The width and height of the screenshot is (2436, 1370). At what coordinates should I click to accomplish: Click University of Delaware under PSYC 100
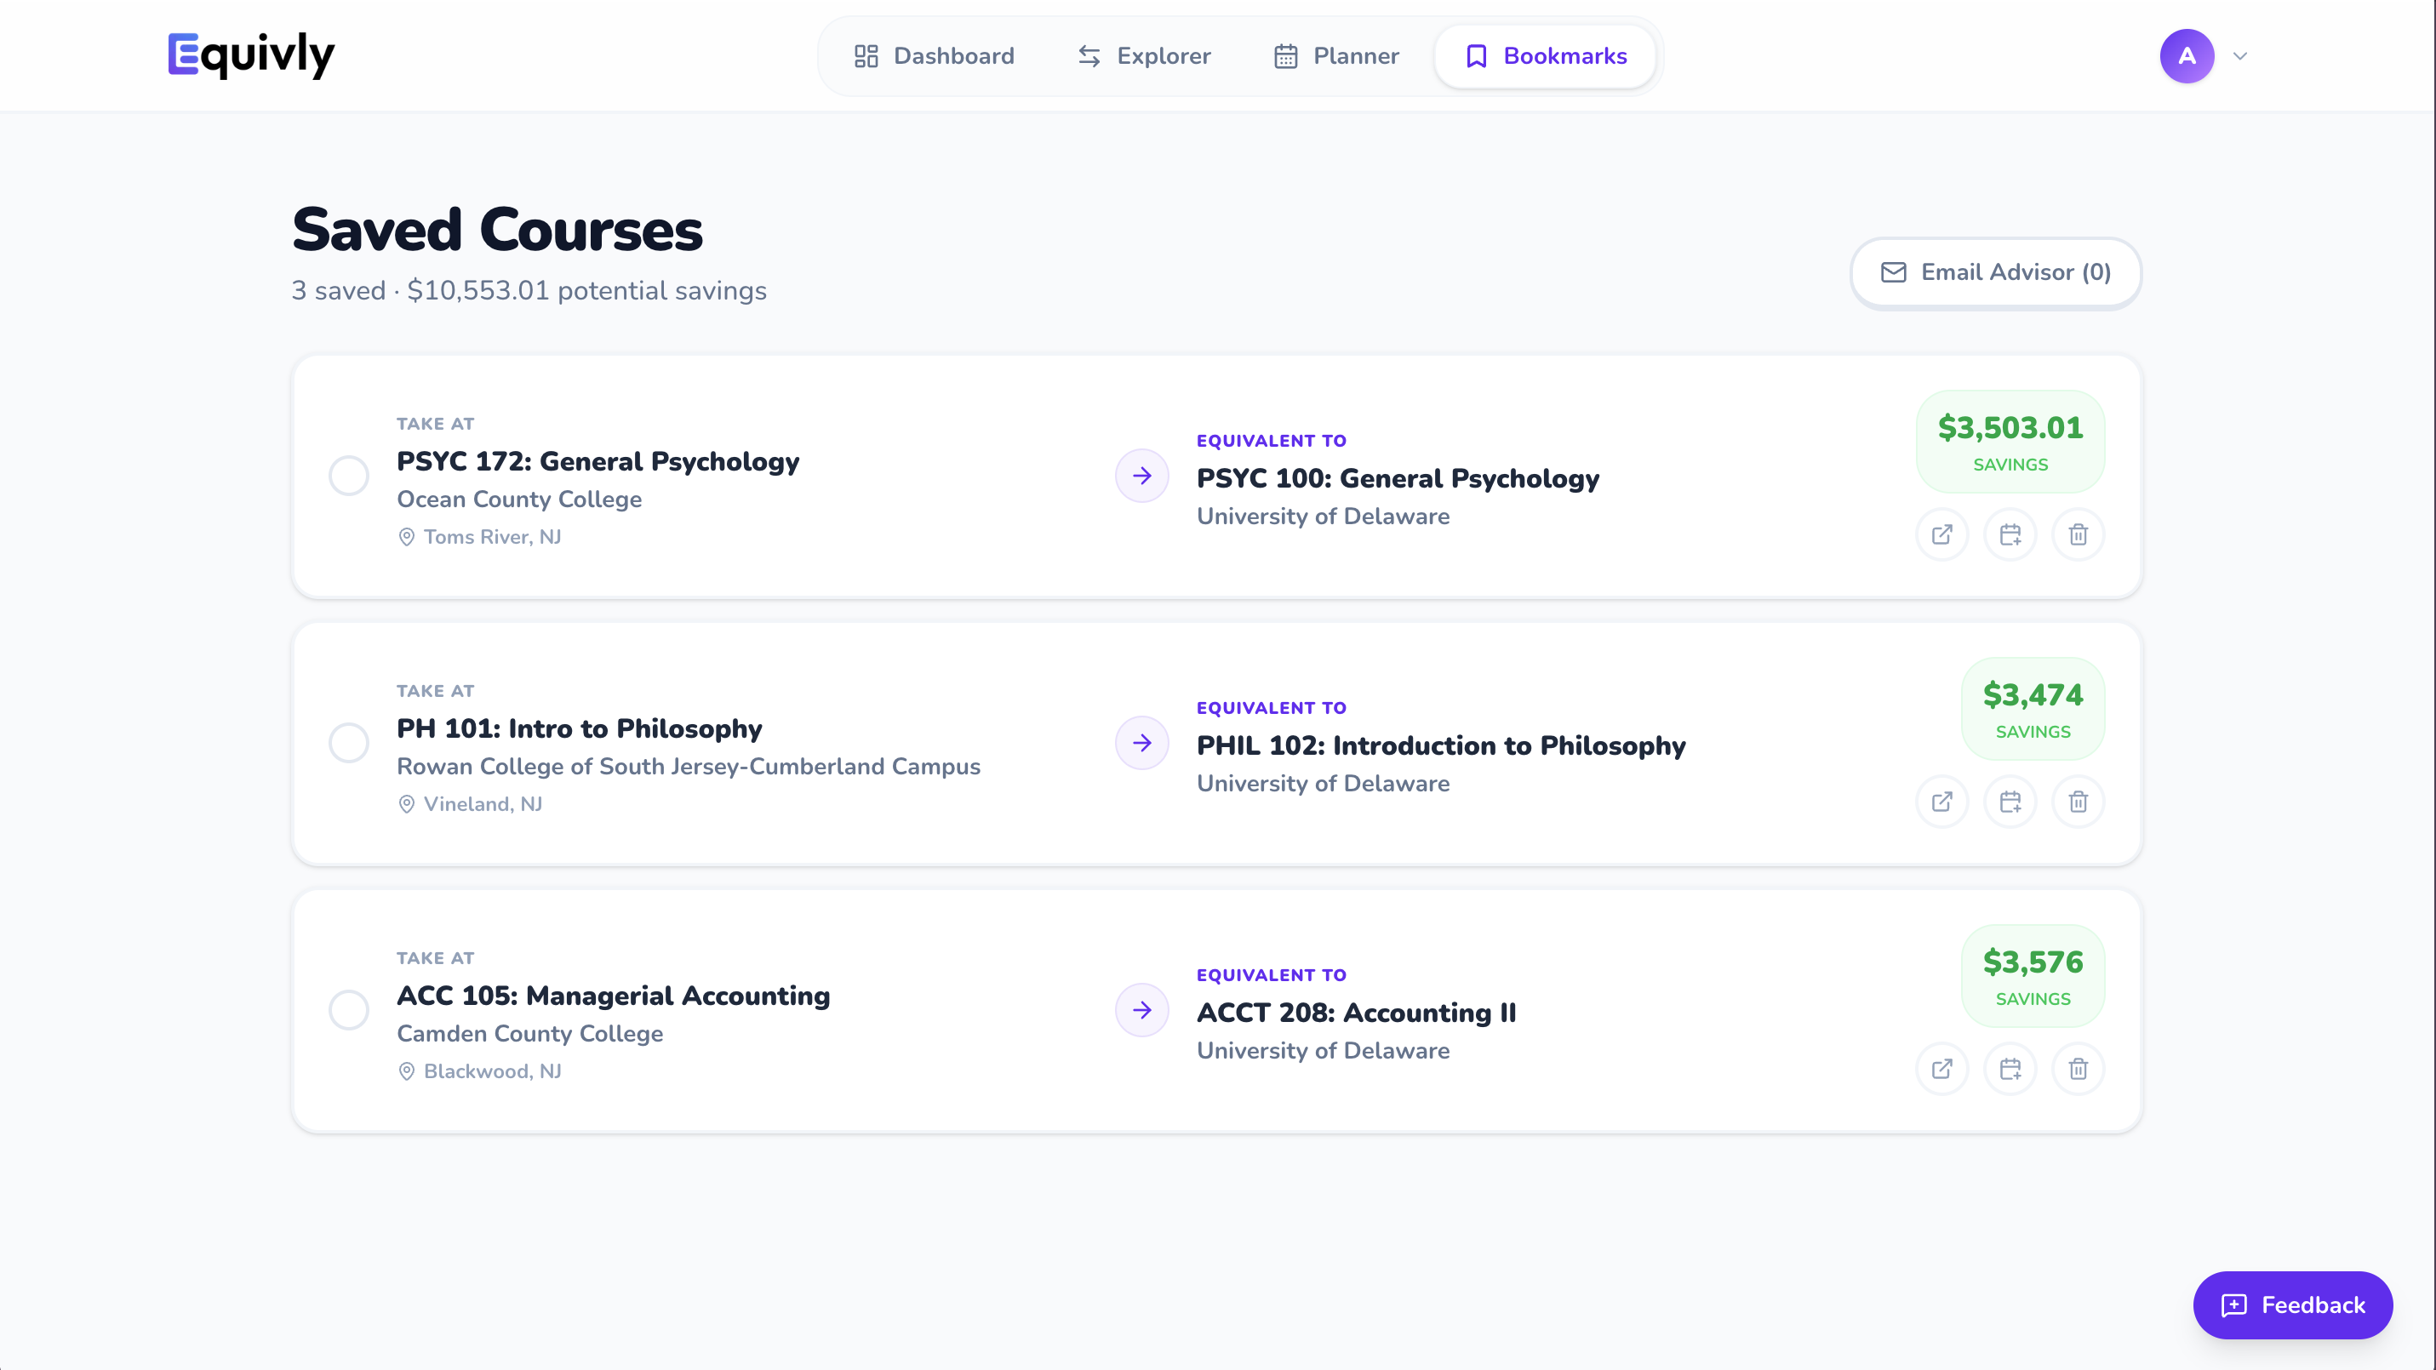click(1323, 517)
